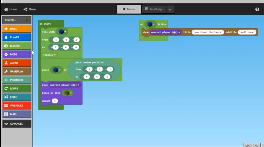Expand the replace mode dropdown
This screenshot has width=264, height=147.
coord(49,55)
